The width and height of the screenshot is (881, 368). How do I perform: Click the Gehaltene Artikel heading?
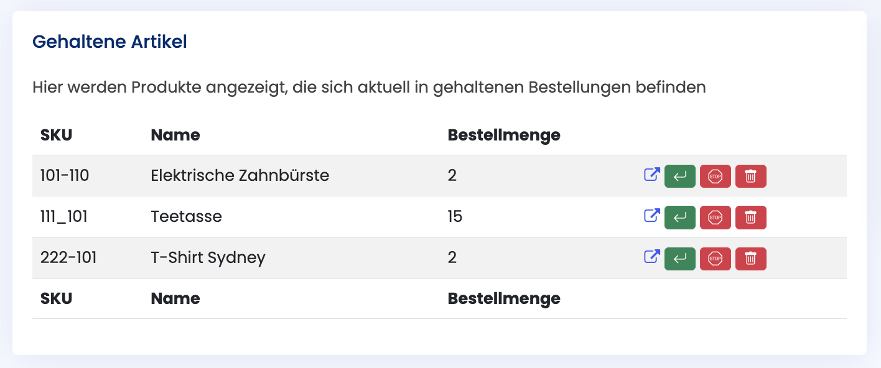pos(110,42)
